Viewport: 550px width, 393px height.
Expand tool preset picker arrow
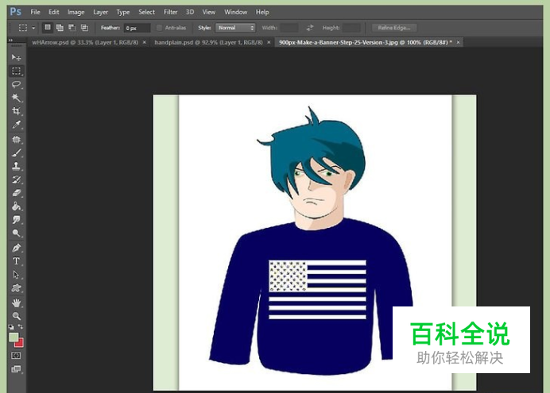33,28
